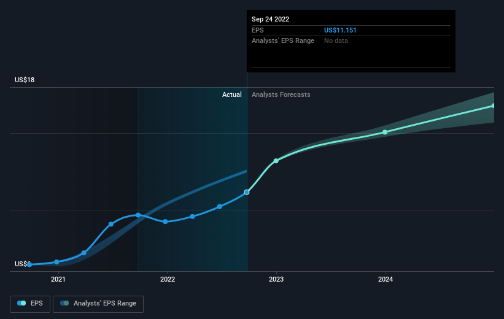The height and width of the screenshot is (319, 504).
Task: Toggle the Analysts' EPS Range legend item
Action: tap(98, 303)
